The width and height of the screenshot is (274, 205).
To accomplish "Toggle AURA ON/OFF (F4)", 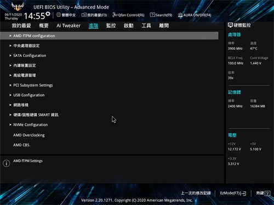I will 195,15.
